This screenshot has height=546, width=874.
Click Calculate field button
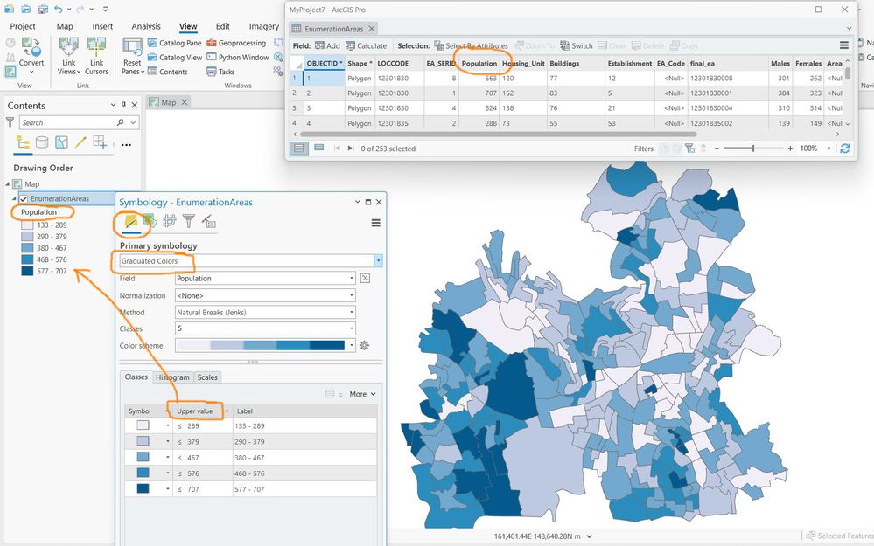(367, 45)
